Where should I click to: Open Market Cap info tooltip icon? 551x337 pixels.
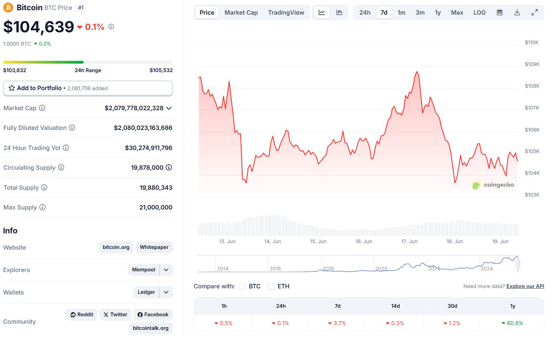pos(41,108)
